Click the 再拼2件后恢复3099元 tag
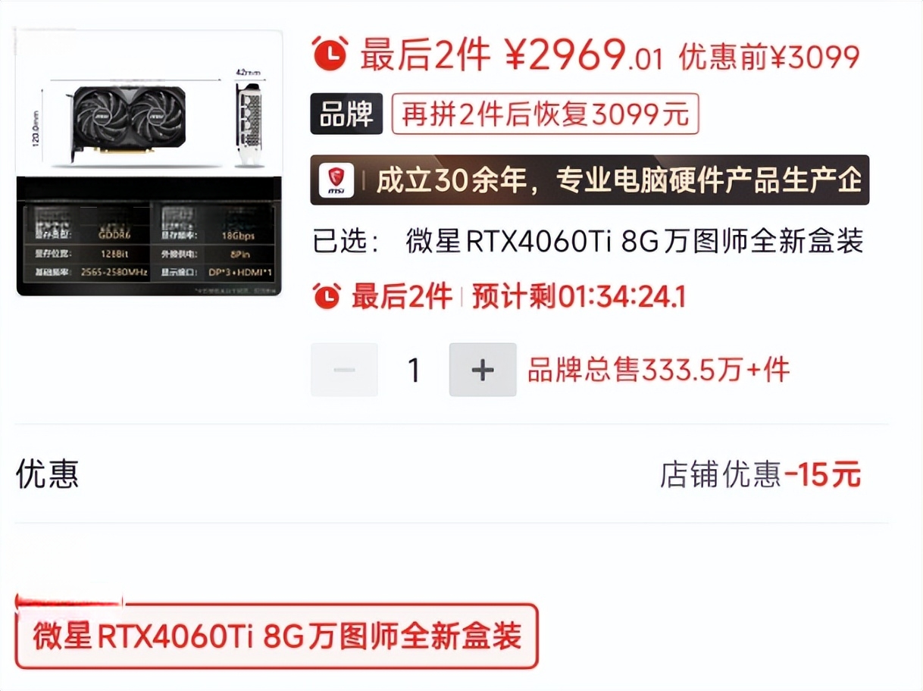The image size is (923, 691). (545, 115)
